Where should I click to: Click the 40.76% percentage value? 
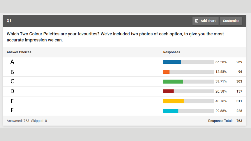221,101
